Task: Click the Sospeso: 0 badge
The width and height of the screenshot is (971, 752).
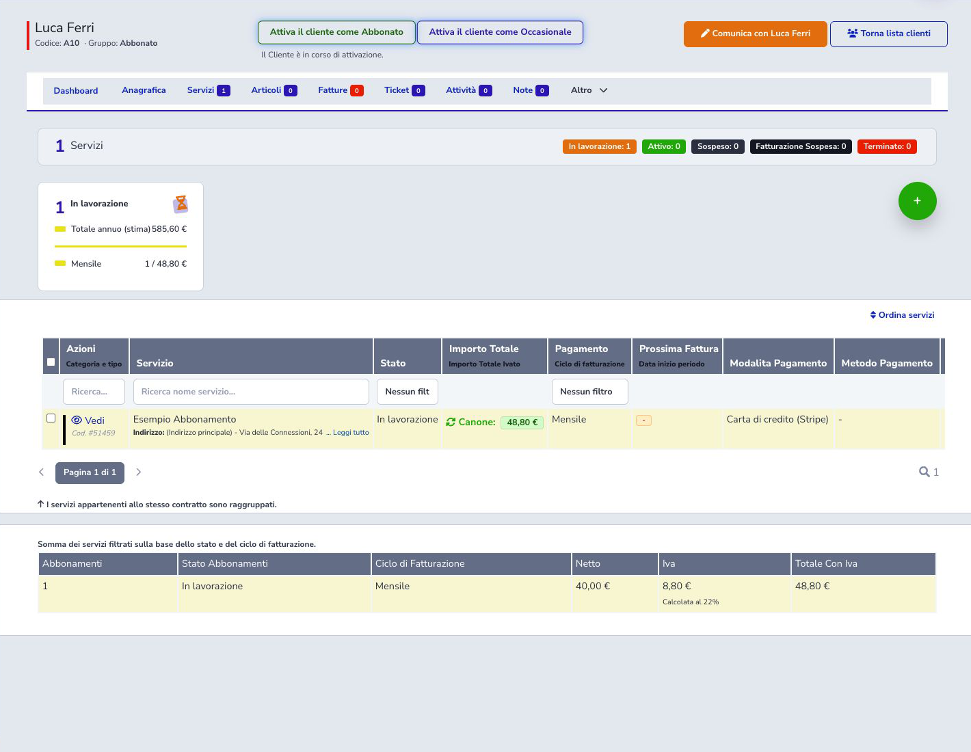Action: 718,146
